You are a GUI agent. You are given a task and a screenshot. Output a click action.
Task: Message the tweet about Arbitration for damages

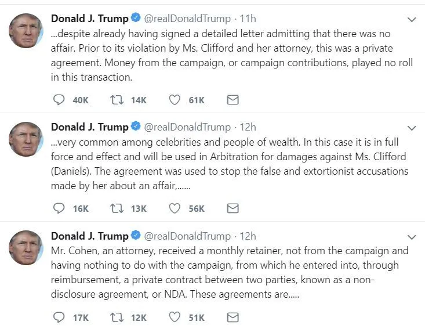tap(233, 208)
